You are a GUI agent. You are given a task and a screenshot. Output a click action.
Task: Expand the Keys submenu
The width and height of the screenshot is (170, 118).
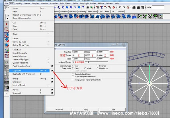tap(48, 34)
